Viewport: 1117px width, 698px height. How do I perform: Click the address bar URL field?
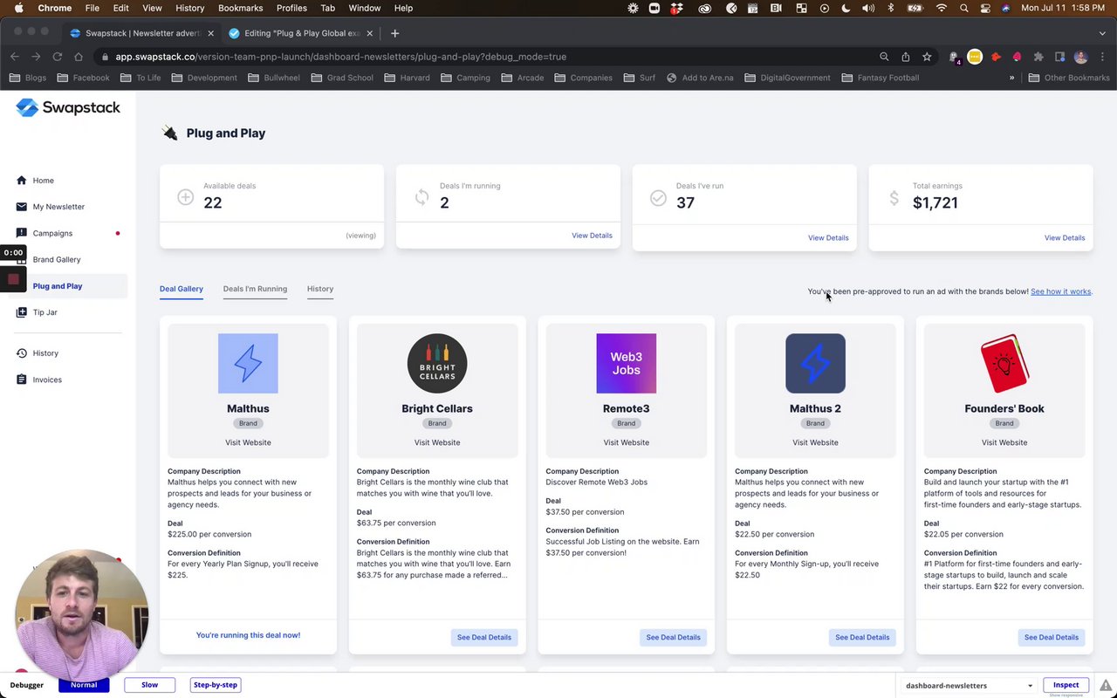click(x=489, y=57)
